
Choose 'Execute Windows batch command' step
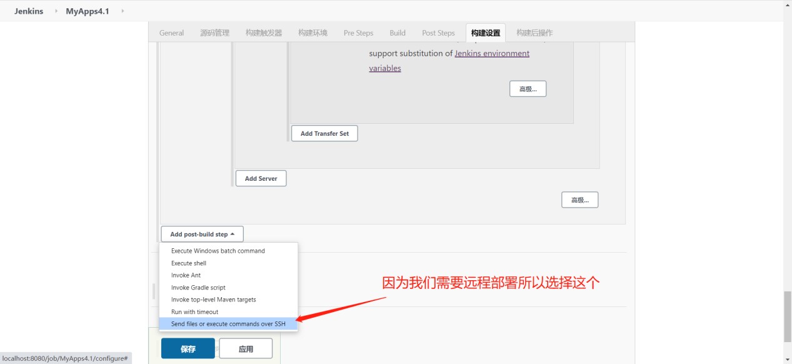coord(218,251)
